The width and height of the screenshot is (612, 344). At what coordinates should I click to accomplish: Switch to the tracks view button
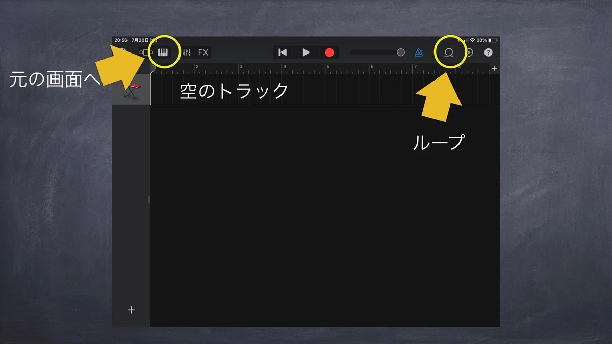click(x=146, y=52)
